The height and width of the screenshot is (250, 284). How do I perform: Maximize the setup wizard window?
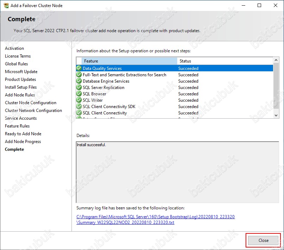point(259,5)
